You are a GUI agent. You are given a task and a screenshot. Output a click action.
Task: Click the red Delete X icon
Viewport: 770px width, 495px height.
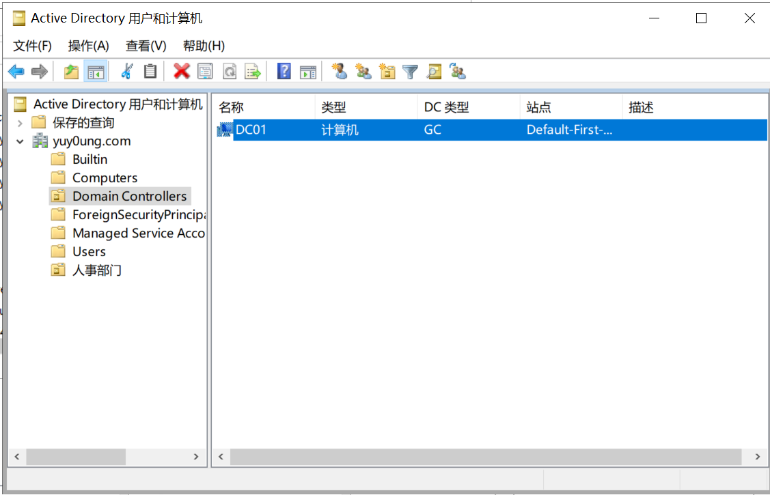pos(182,71)
